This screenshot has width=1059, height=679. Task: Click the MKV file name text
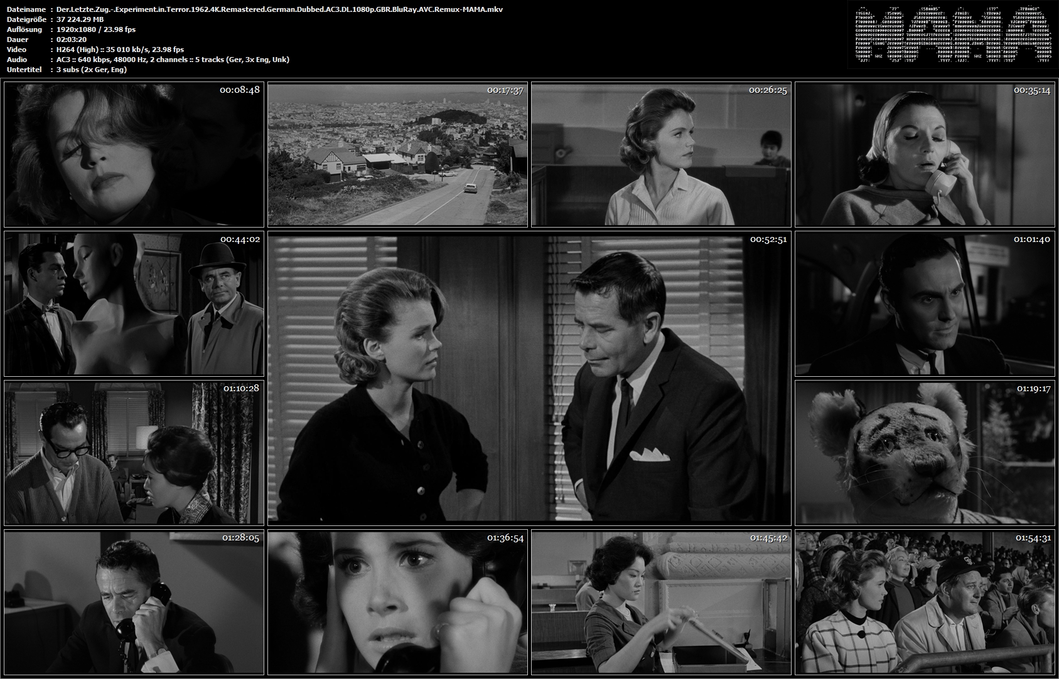click(x=279, y=9)
